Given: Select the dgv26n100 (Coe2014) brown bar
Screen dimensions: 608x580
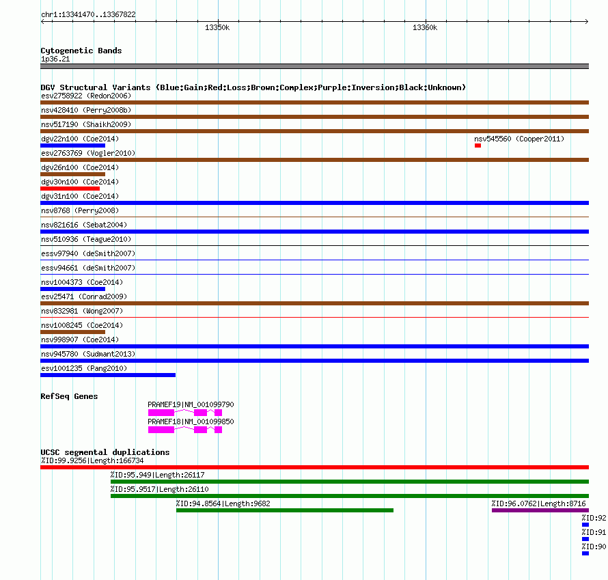Looking at the screenshot, I should pyautogui.click(x=72, y=174).
